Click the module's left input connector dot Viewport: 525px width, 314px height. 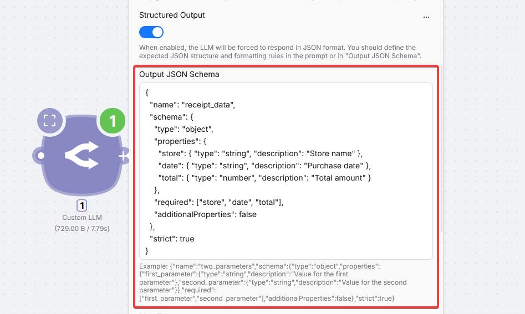click(40, 156)
